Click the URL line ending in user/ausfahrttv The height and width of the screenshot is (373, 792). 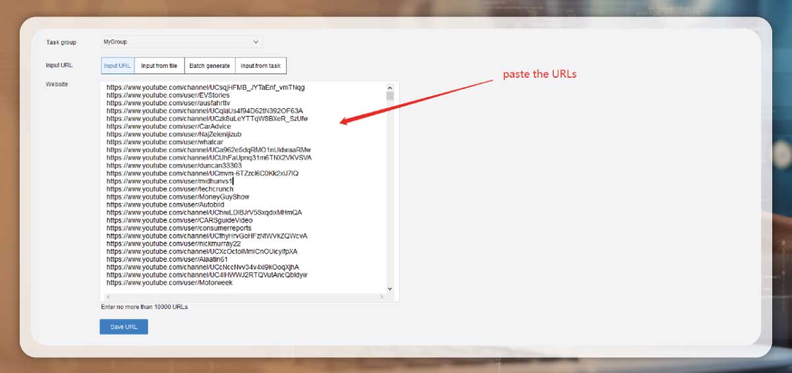pos(168,103)
